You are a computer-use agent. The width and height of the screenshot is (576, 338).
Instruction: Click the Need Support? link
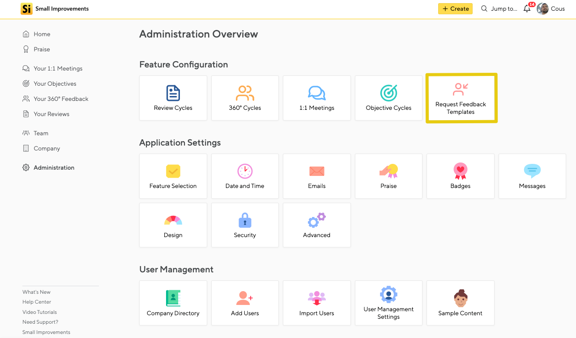40,322
